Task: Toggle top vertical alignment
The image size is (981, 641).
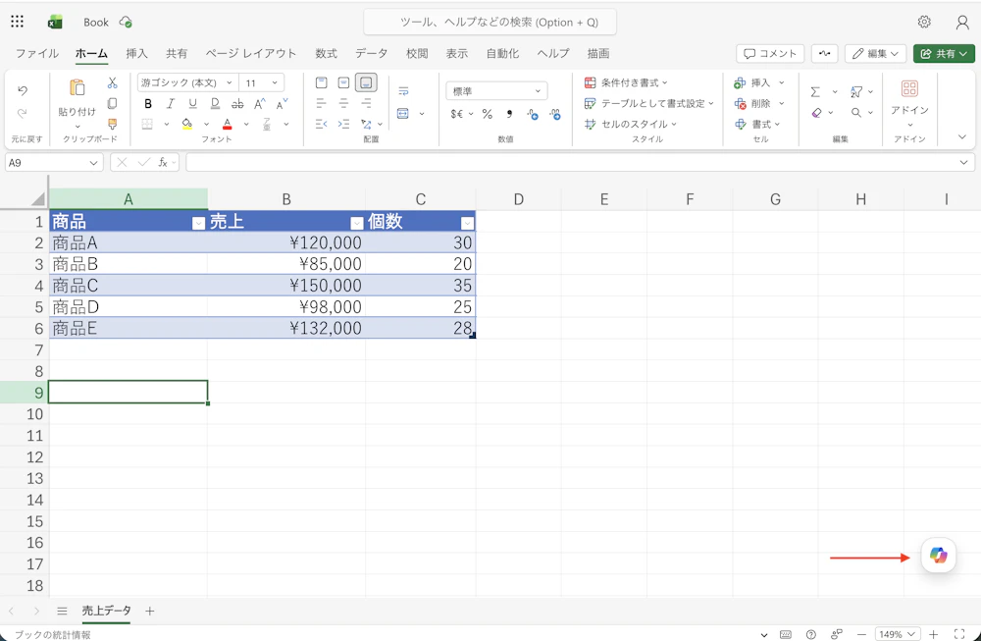Action: click(x=321, y=82)
